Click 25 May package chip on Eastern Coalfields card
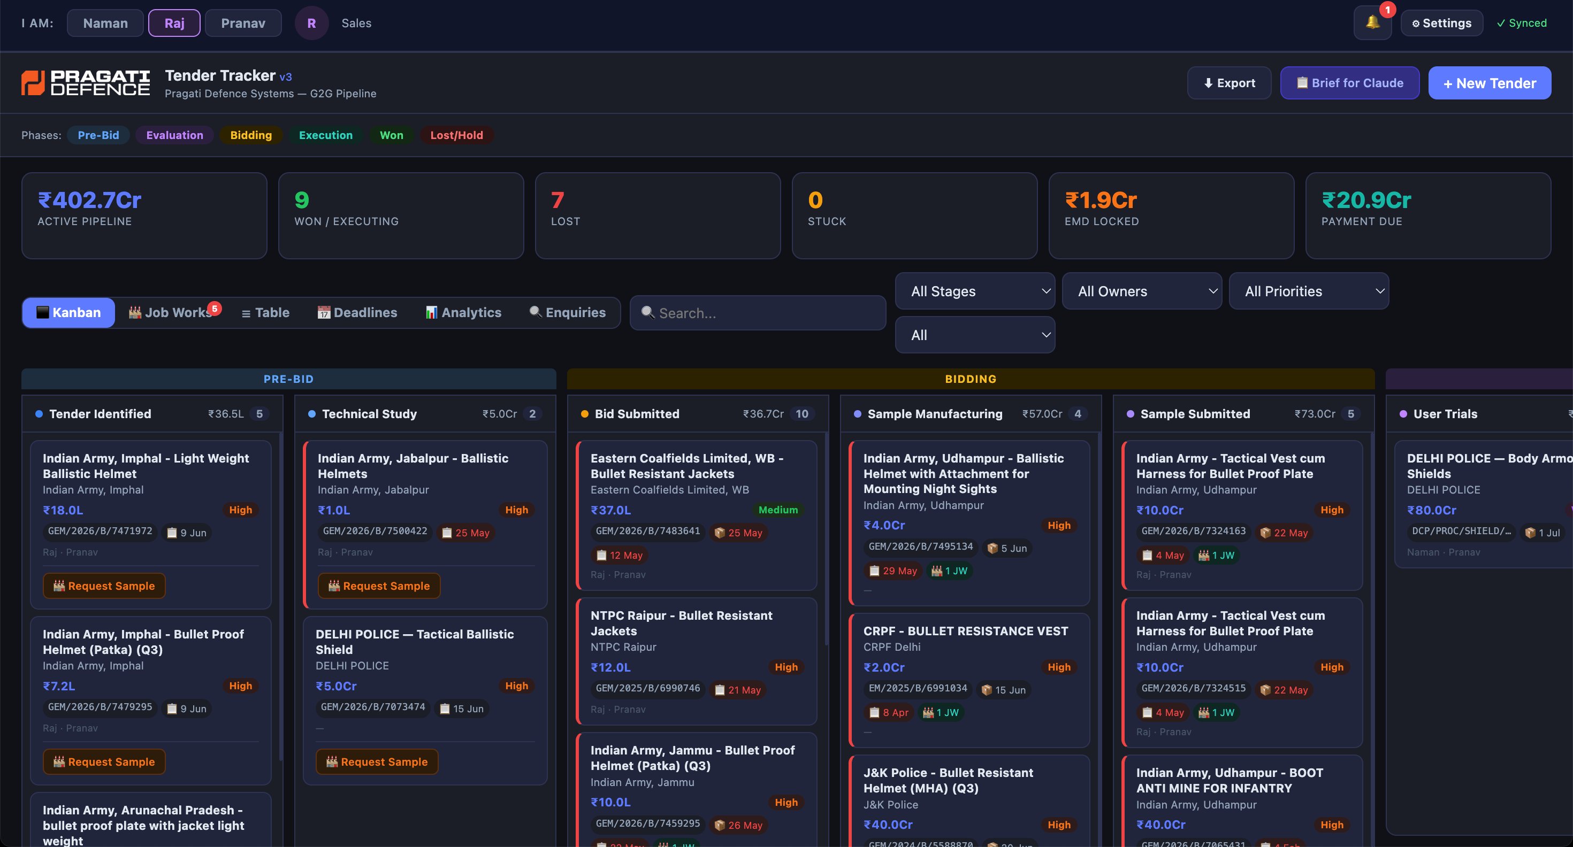Image resolution: width=1573 pixels, height=847 pixels. coord(738,533)
